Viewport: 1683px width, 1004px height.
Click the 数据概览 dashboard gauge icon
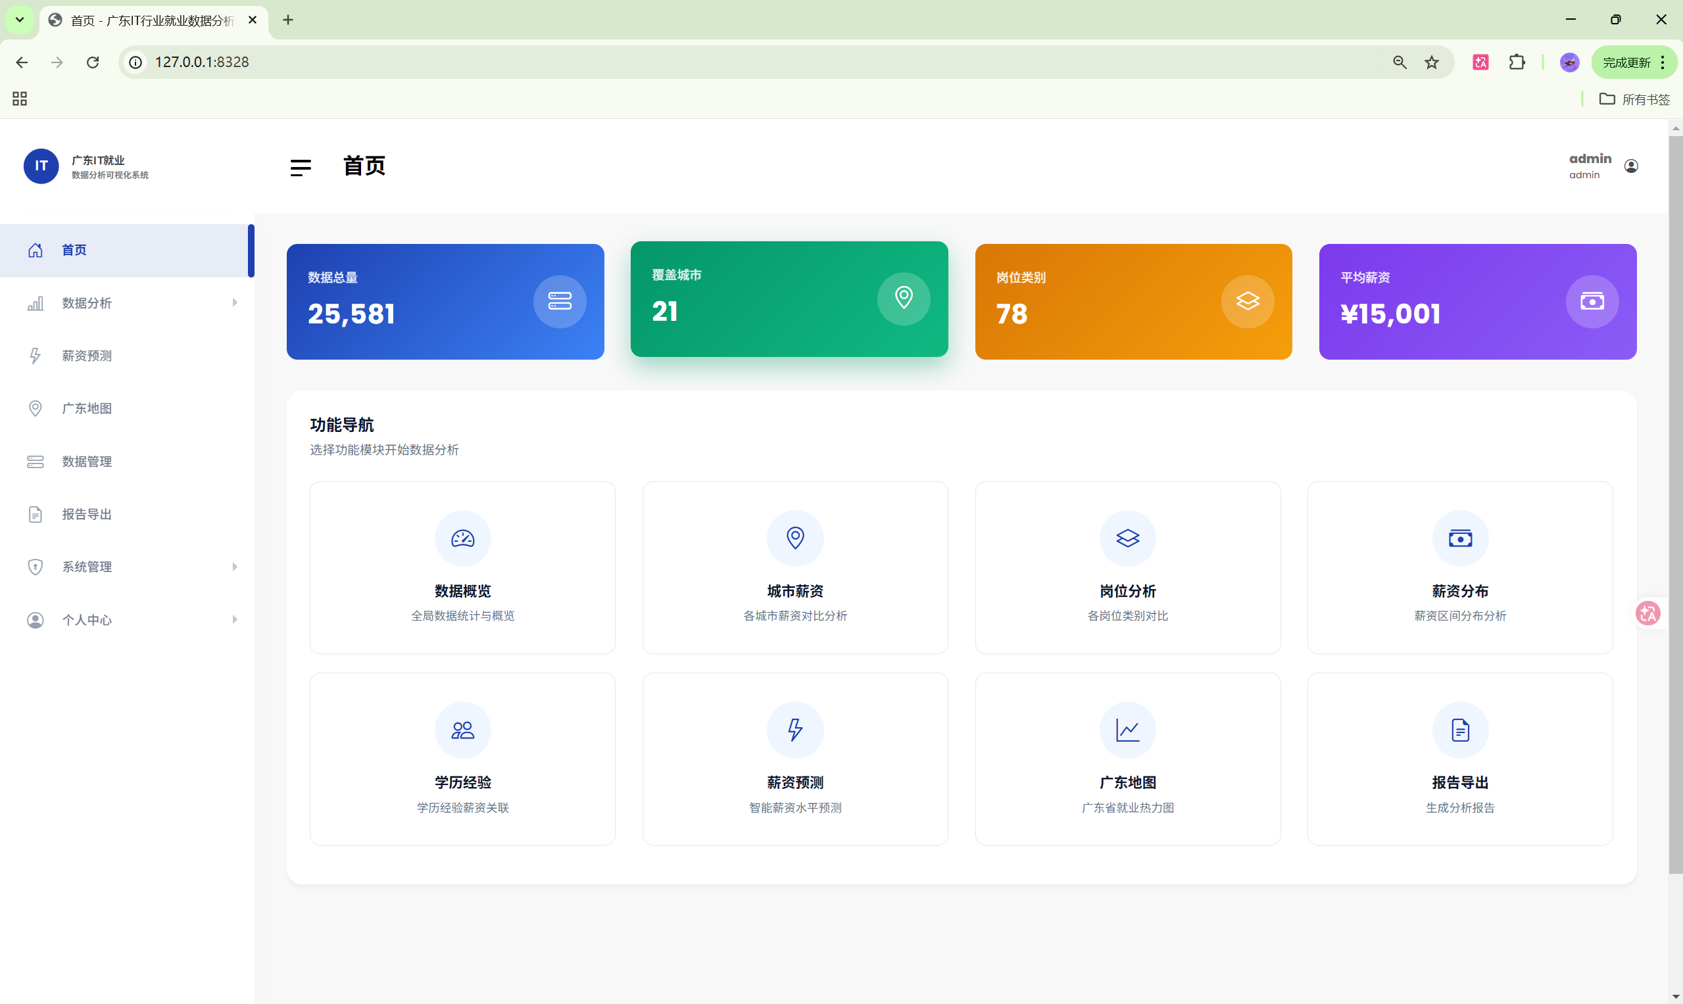462,538
